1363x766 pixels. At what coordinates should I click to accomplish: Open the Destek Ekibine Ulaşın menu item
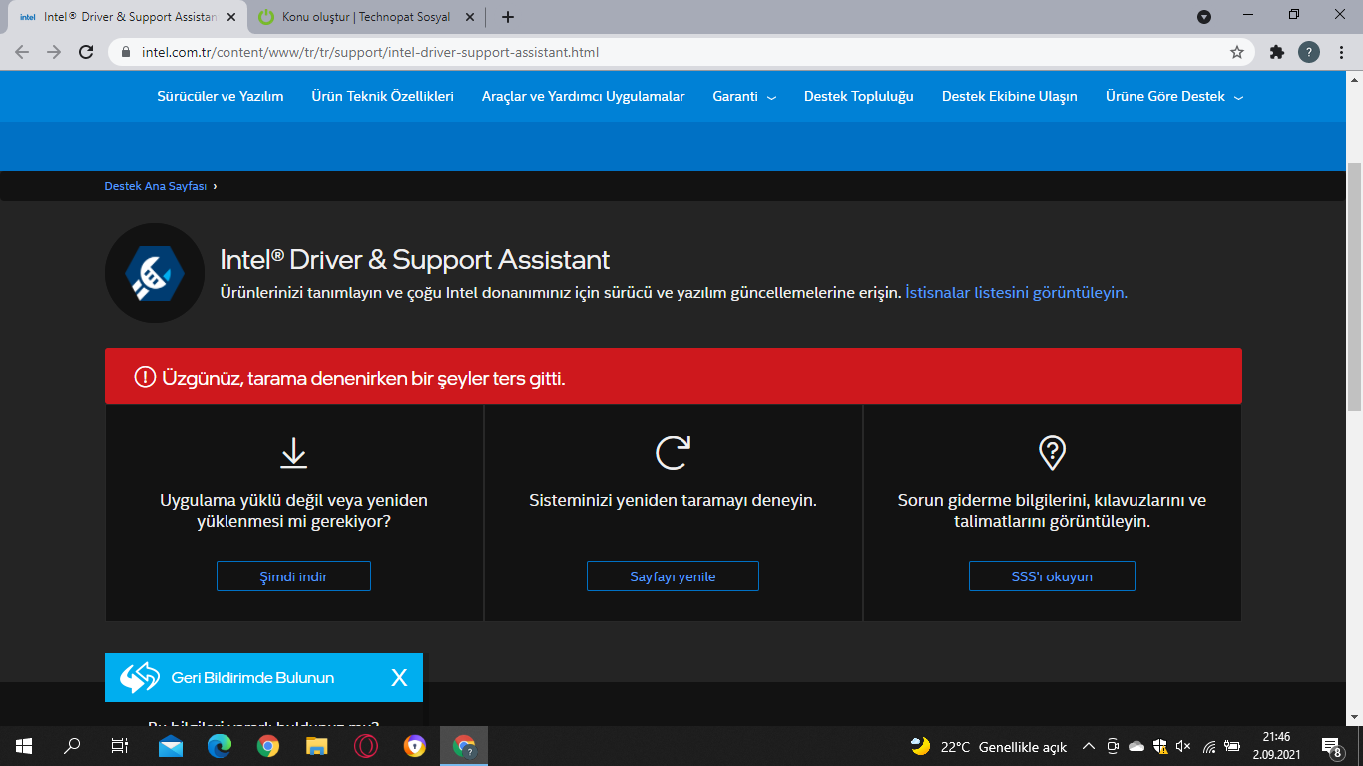click(x=1010, y=97)
